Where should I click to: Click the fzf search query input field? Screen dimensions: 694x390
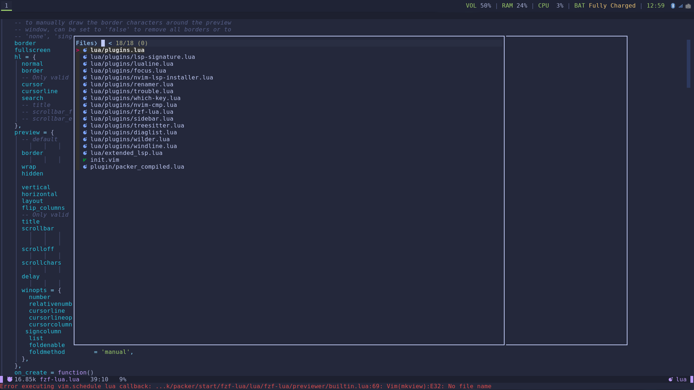[x=103, y=43]
